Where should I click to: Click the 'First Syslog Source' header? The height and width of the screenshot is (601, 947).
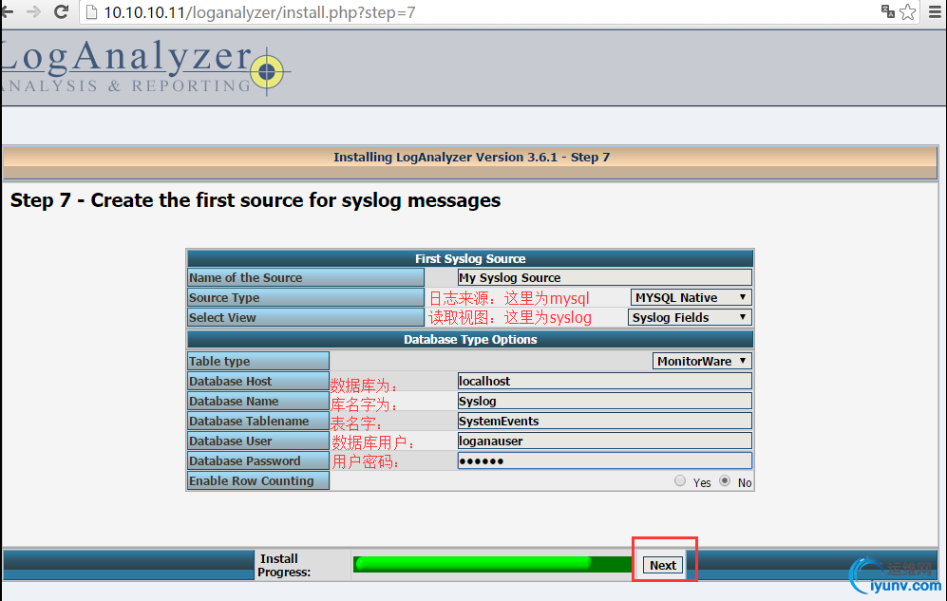click(x=470, y=259)
